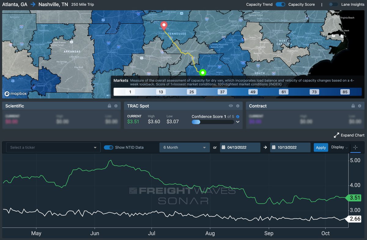Click the blue Confidence Score info icon

click(x=238, y=117)
